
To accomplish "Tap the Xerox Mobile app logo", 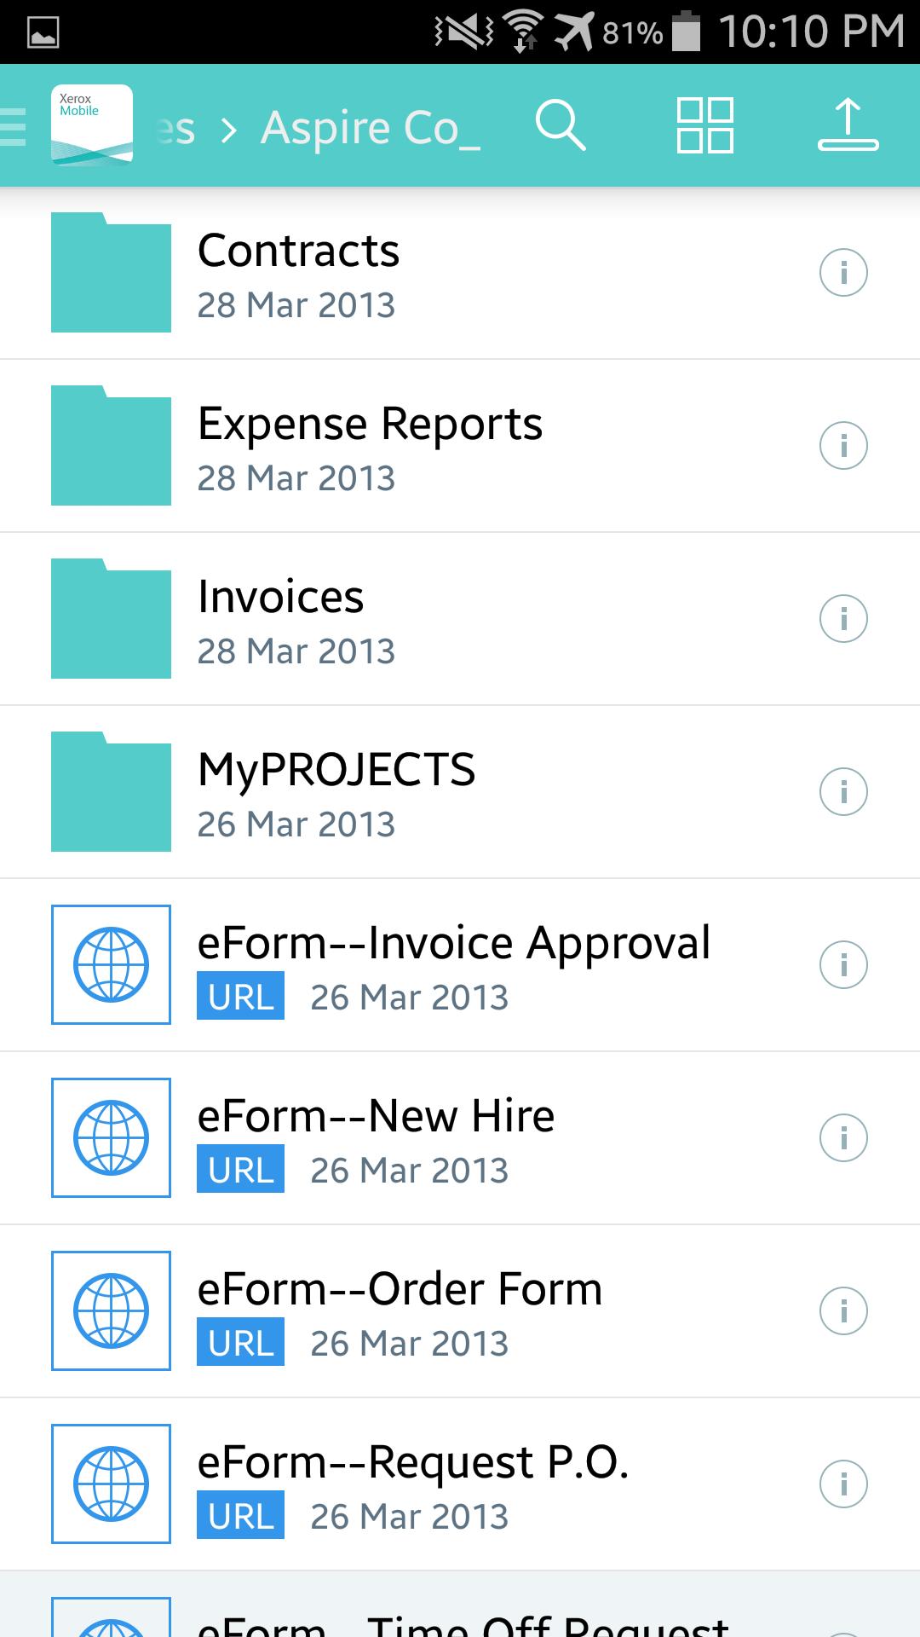I will pos(92,125).
